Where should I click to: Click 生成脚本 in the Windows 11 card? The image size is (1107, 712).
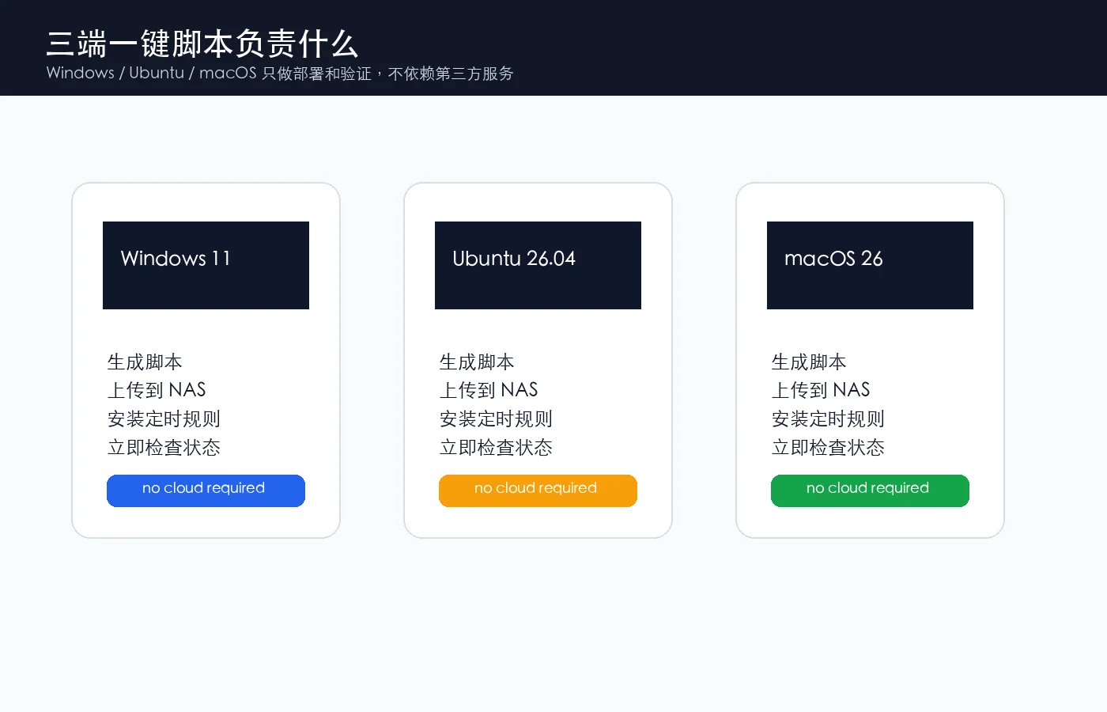pyautogui.click(x=145, y=362)
